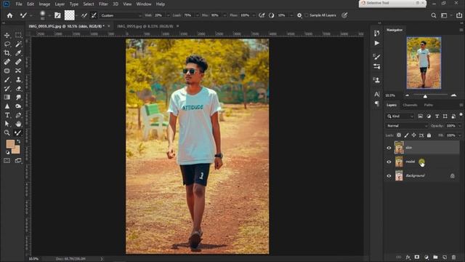Hide the skin layer
This screenshot has height=262, width=465.
[x=389, y=148]
